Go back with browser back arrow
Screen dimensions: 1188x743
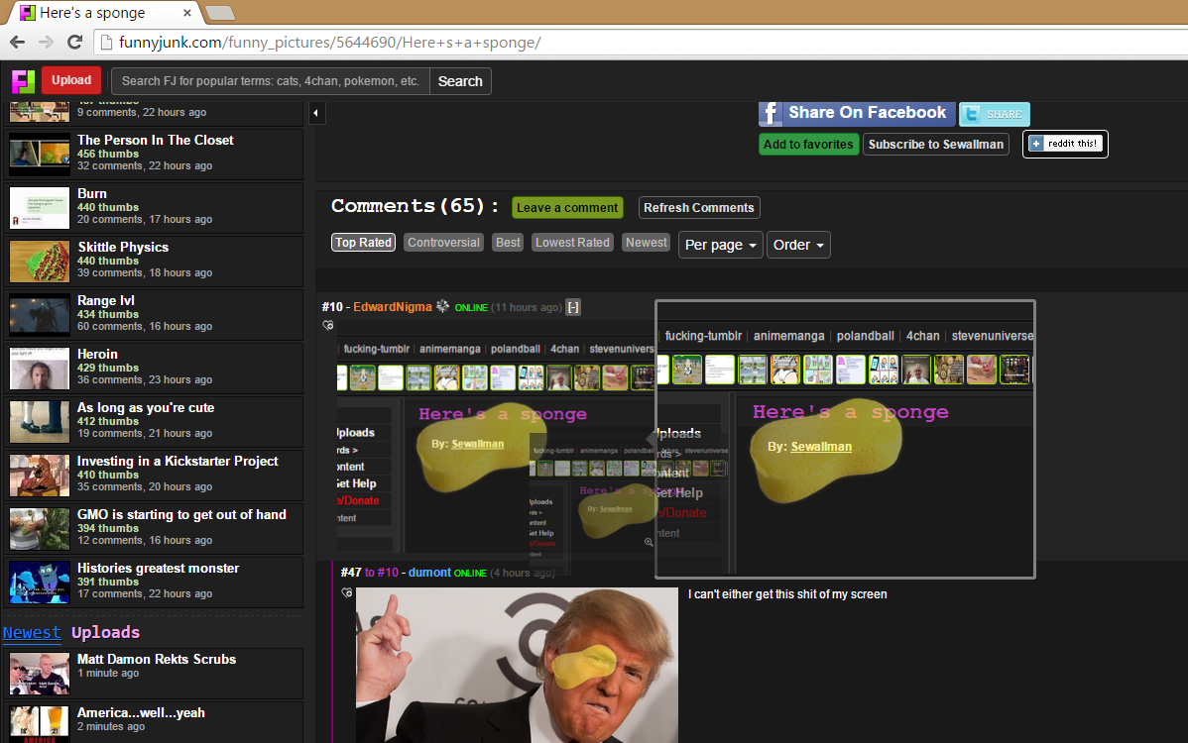pos(17,43)
